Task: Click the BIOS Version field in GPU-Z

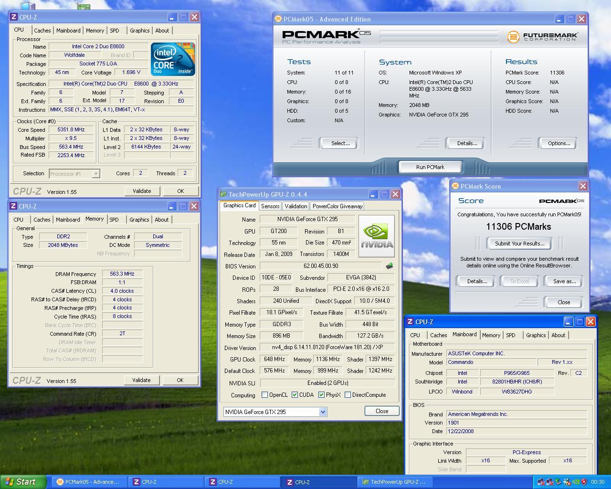Action: (x=321, y=266)
